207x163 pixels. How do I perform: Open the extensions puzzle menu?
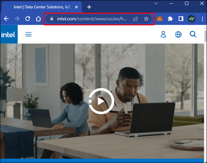point(170,19)
